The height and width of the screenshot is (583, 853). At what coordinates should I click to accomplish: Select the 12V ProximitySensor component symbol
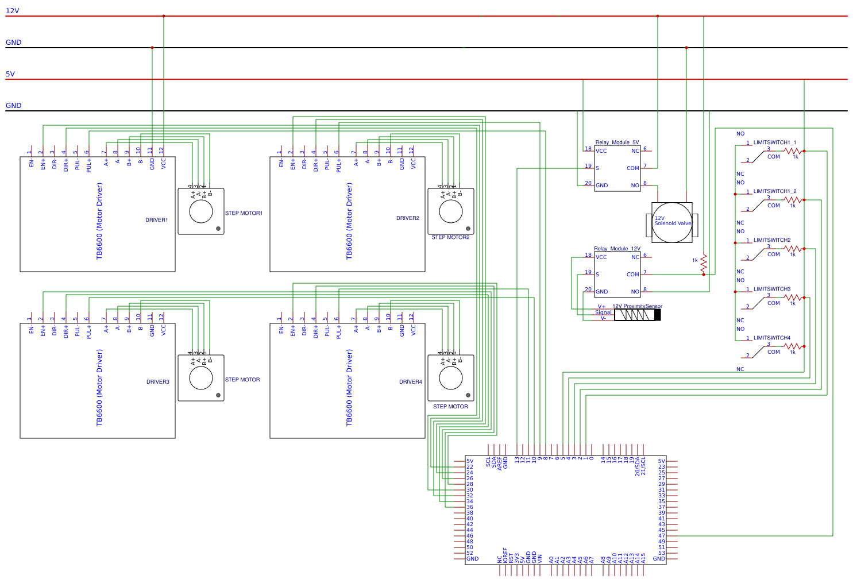point(638,315)
